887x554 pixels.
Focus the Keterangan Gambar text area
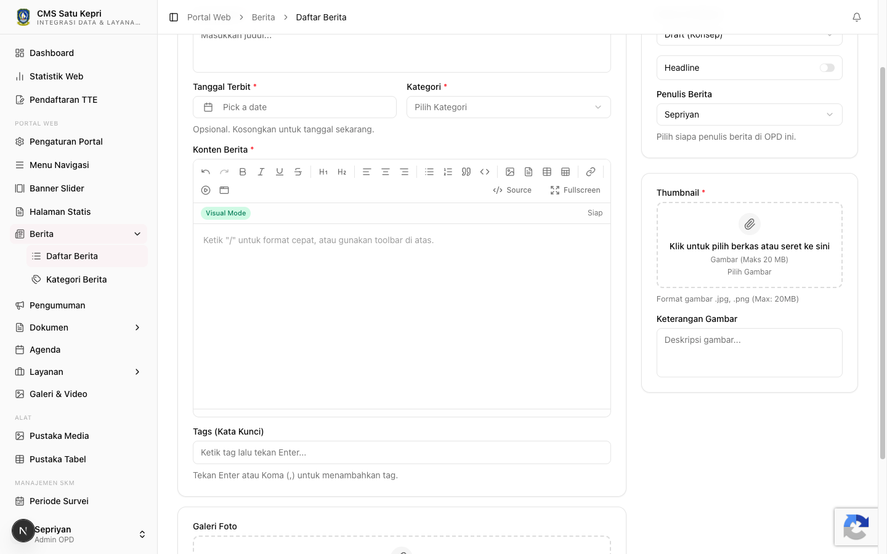(750, 353)
